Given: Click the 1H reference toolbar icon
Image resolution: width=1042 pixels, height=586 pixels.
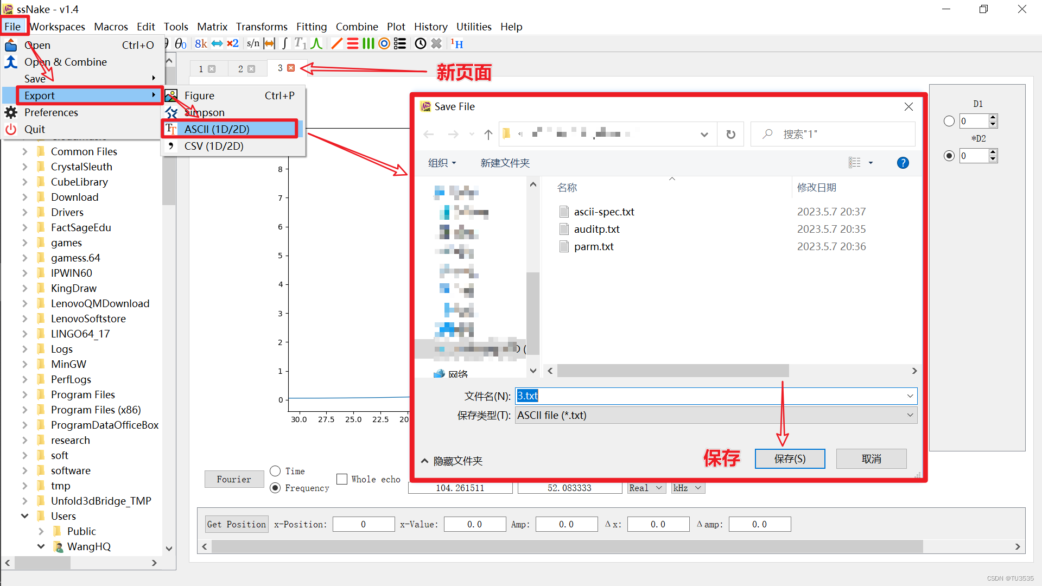Looking at the screenshot, I should pyautogui.click(x=456, y=43).
